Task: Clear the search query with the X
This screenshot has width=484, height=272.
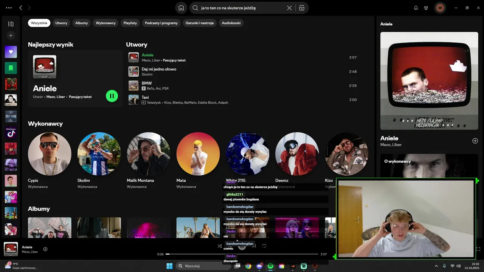Action: (x=289, y=8)
